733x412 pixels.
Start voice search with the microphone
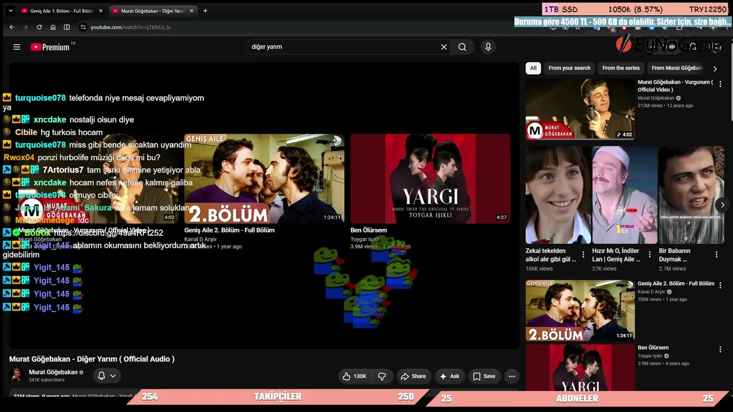(488, 47)
